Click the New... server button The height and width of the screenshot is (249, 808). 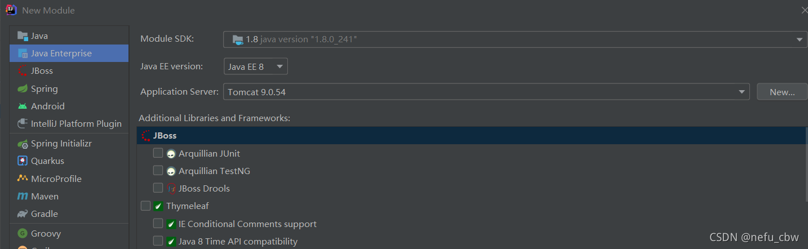pyautogui.click(x=782, y=92)
